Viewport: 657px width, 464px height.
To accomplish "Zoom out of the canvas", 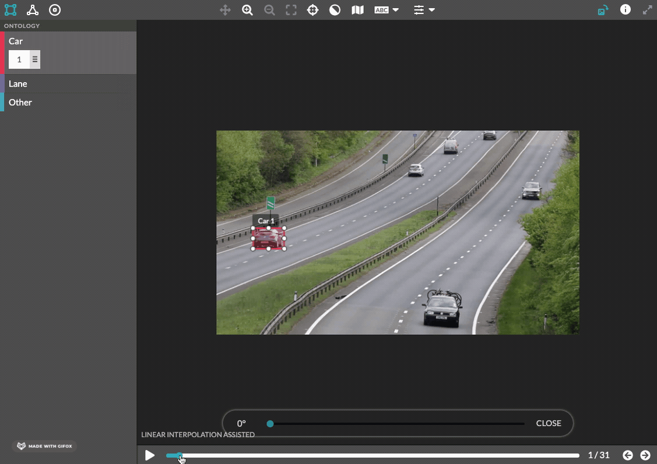I will [269, 10].
